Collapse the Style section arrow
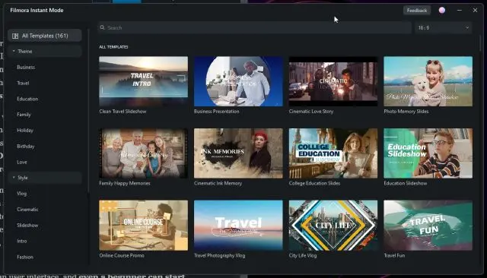The height and width of the screenshot is (278, 487). (x=14, y=177)
